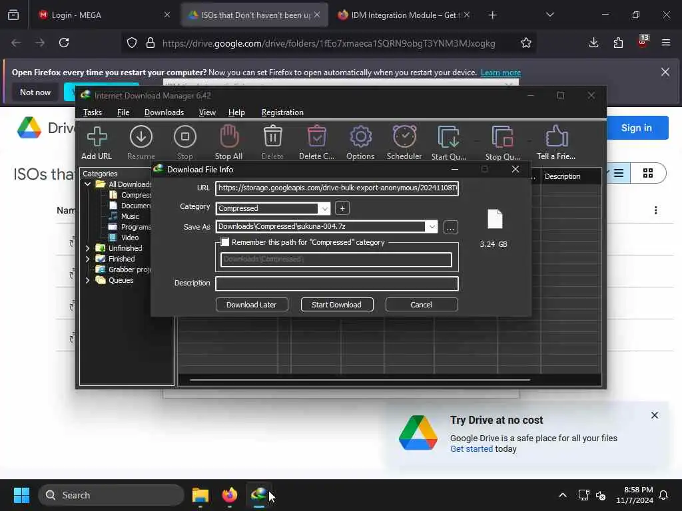Click Not now in Firefox notification
The width and height of the screenshot is (682, 511).
pyautogui.click(x=35, y=92)
